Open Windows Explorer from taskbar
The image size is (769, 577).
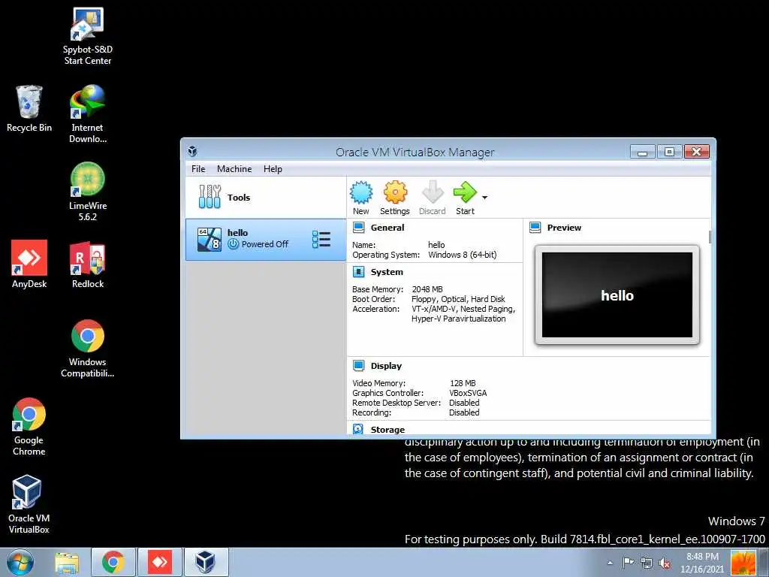pyautogui.click(x=67, y=562)
